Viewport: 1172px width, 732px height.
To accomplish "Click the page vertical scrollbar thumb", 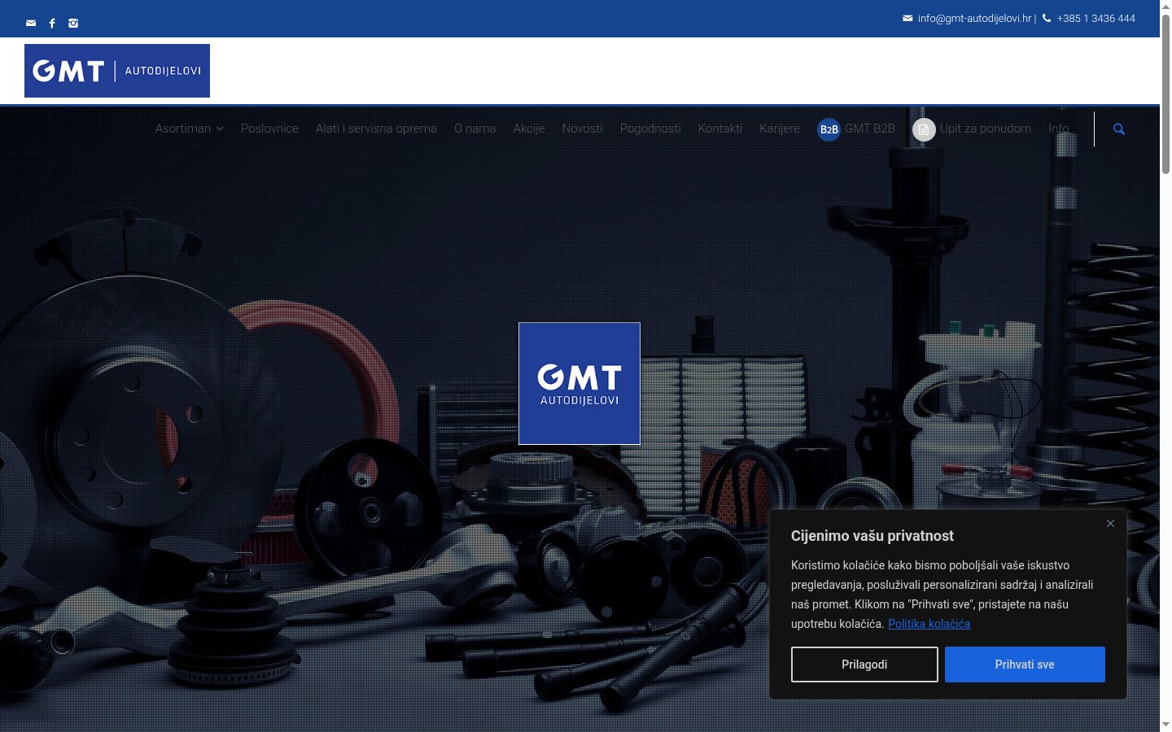I will tap(1165, 94).
